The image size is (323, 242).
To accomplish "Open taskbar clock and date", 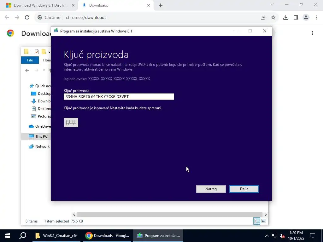I will click(x=296, y=236).
